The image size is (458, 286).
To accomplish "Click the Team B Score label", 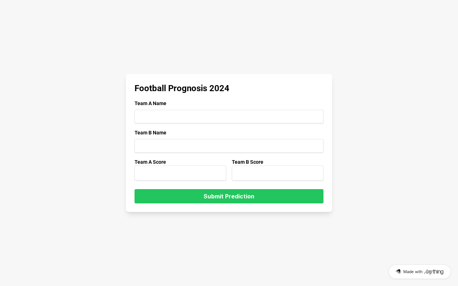I will pyautogui.click(x=248, y=162).
